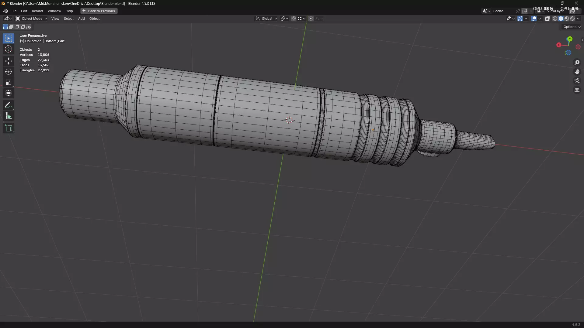Image resolution: width=584 pixels, height=328 pixels.
Task: Open the Object Mode dropdown
Action: coord(31,19)
